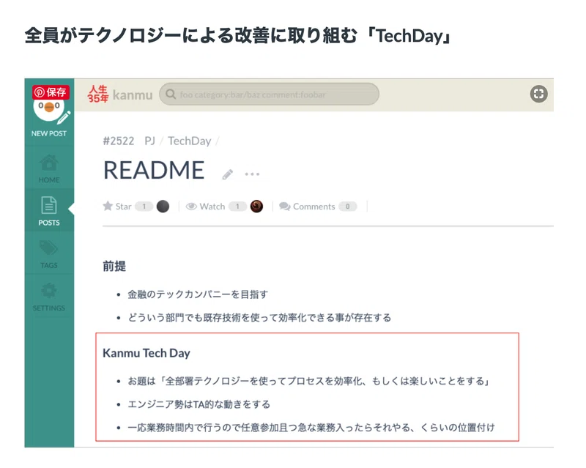
Task: Click the kanmu team logo
Action: 119,94
